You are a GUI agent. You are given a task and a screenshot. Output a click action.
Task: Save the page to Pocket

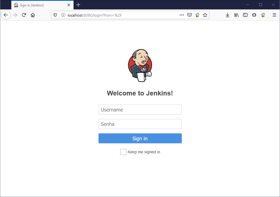[x=189, y=15]
